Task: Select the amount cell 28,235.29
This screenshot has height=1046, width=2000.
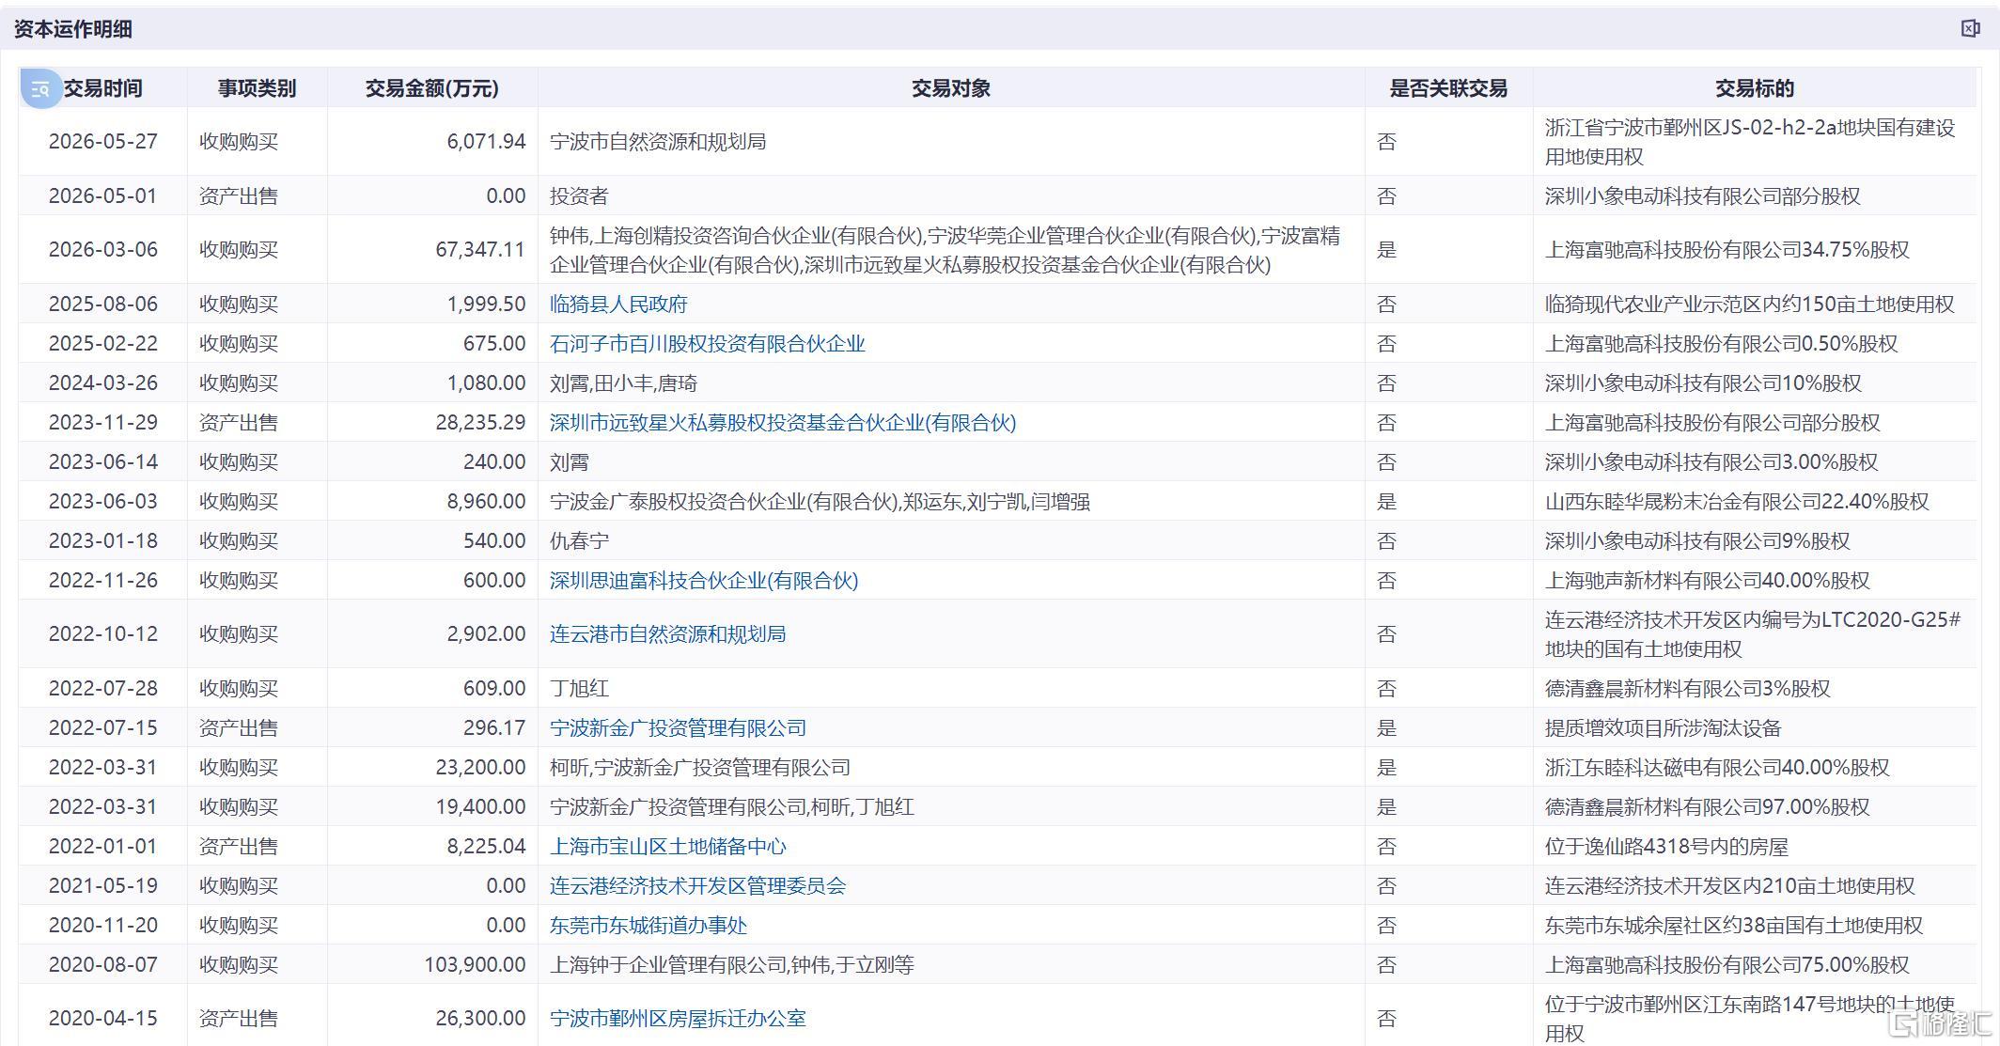Action: 480,423
